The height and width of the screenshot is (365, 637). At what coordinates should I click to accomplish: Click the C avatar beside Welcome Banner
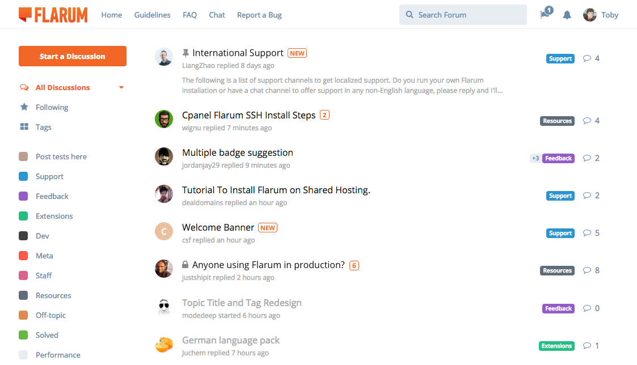click(x=164, y=231)
